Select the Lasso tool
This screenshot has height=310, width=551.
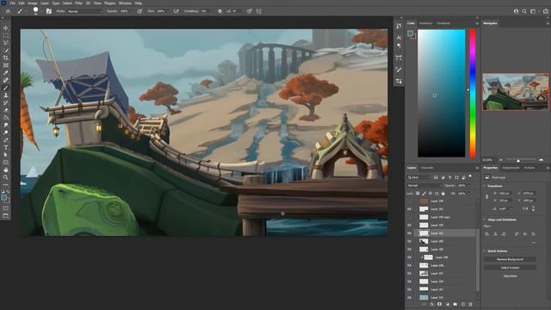point(6,43)
